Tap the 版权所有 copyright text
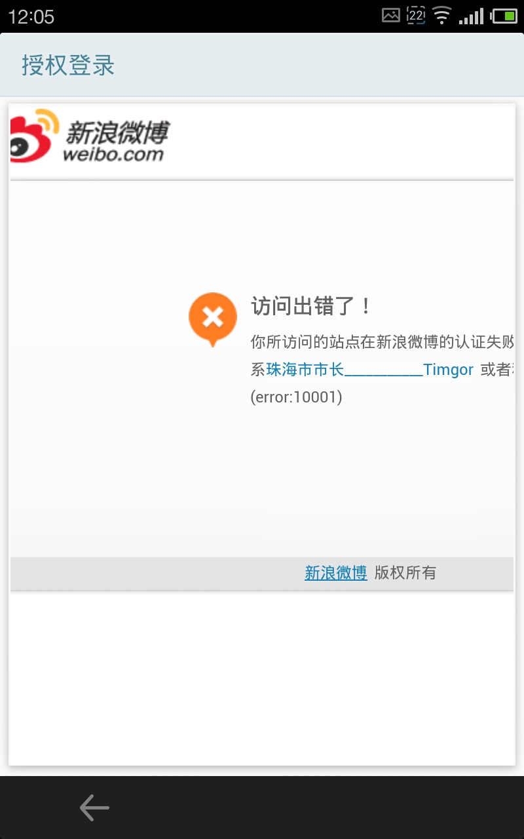Image resolution: width=524 pixels, height=839 pixels. point(405,573)
